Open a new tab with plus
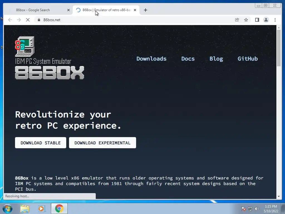The image size is (285, 214). 145,10
